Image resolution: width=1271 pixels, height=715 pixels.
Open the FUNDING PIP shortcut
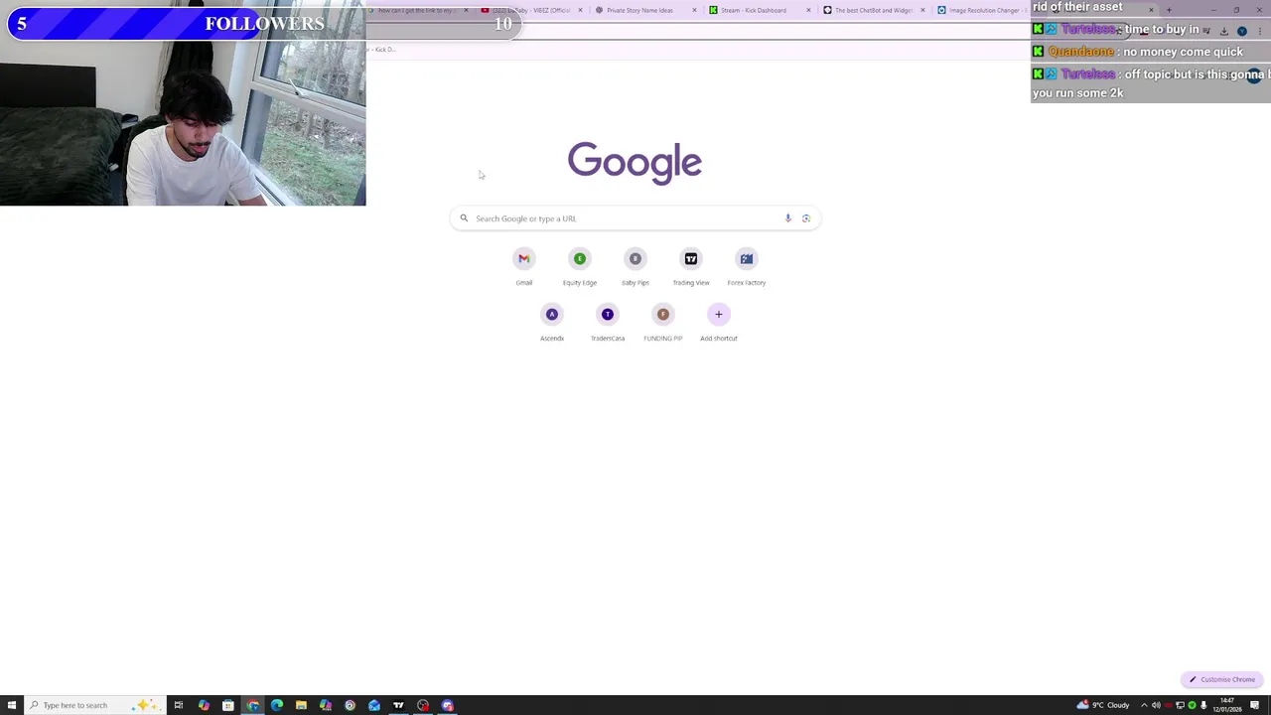(662, 323)
